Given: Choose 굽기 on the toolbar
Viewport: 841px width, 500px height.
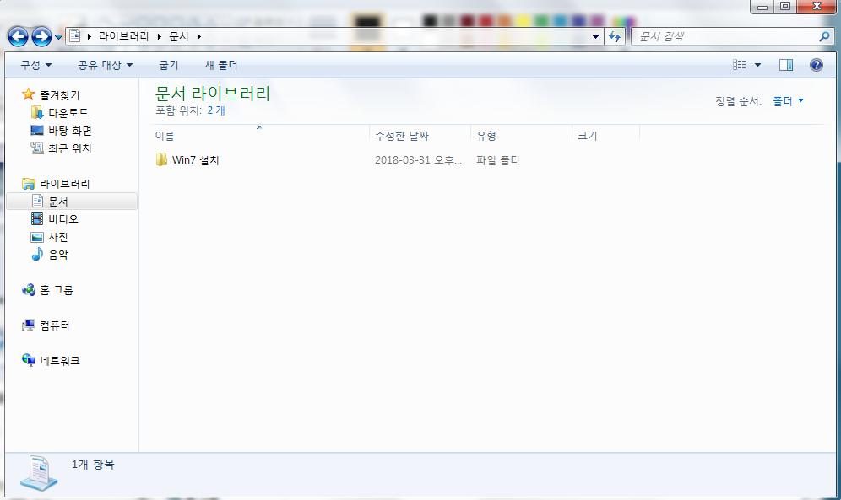Looking at the screenshot, I should pos(168,65).
